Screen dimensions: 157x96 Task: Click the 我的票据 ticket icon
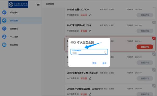point(4,45)
